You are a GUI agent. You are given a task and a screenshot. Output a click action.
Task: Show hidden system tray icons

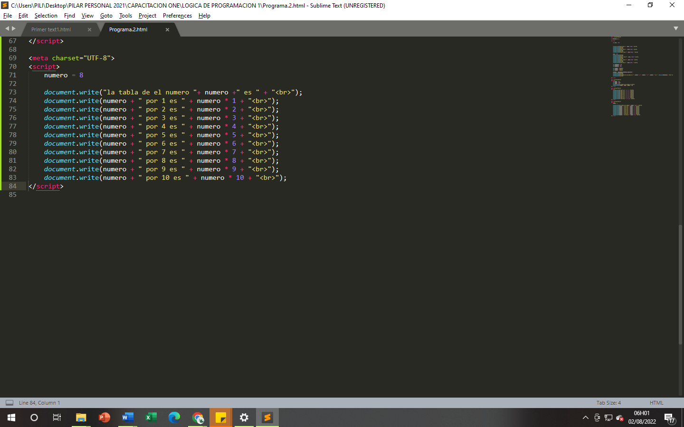(585, 418)
